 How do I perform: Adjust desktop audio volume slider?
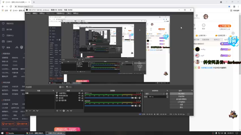pos(109,106)
